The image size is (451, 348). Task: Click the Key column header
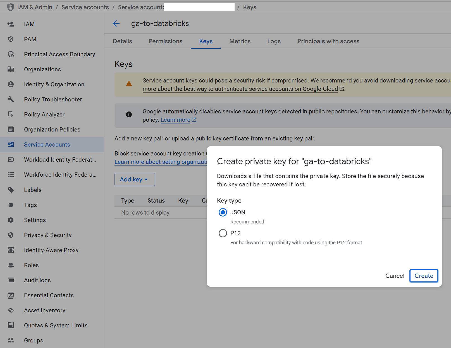coord(183,201)
